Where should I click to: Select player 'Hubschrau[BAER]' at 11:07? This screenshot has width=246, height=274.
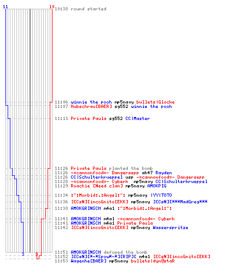coord(91,106)
